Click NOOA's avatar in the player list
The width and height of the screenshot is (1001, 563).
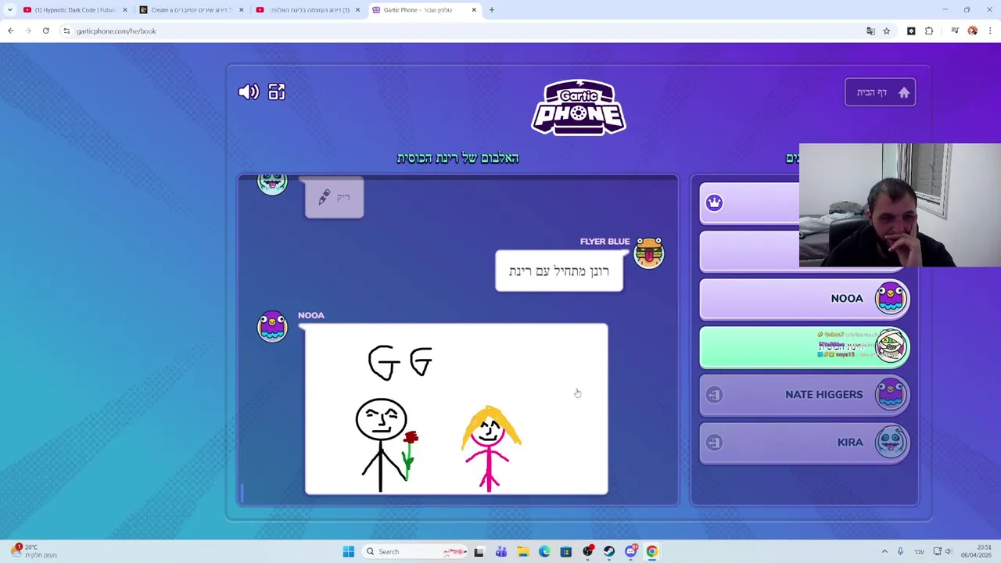891,299
